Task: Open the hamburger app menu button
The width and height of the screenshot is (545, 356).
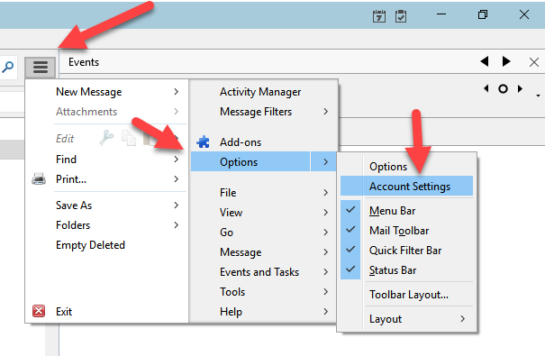Action: [41, 67]
